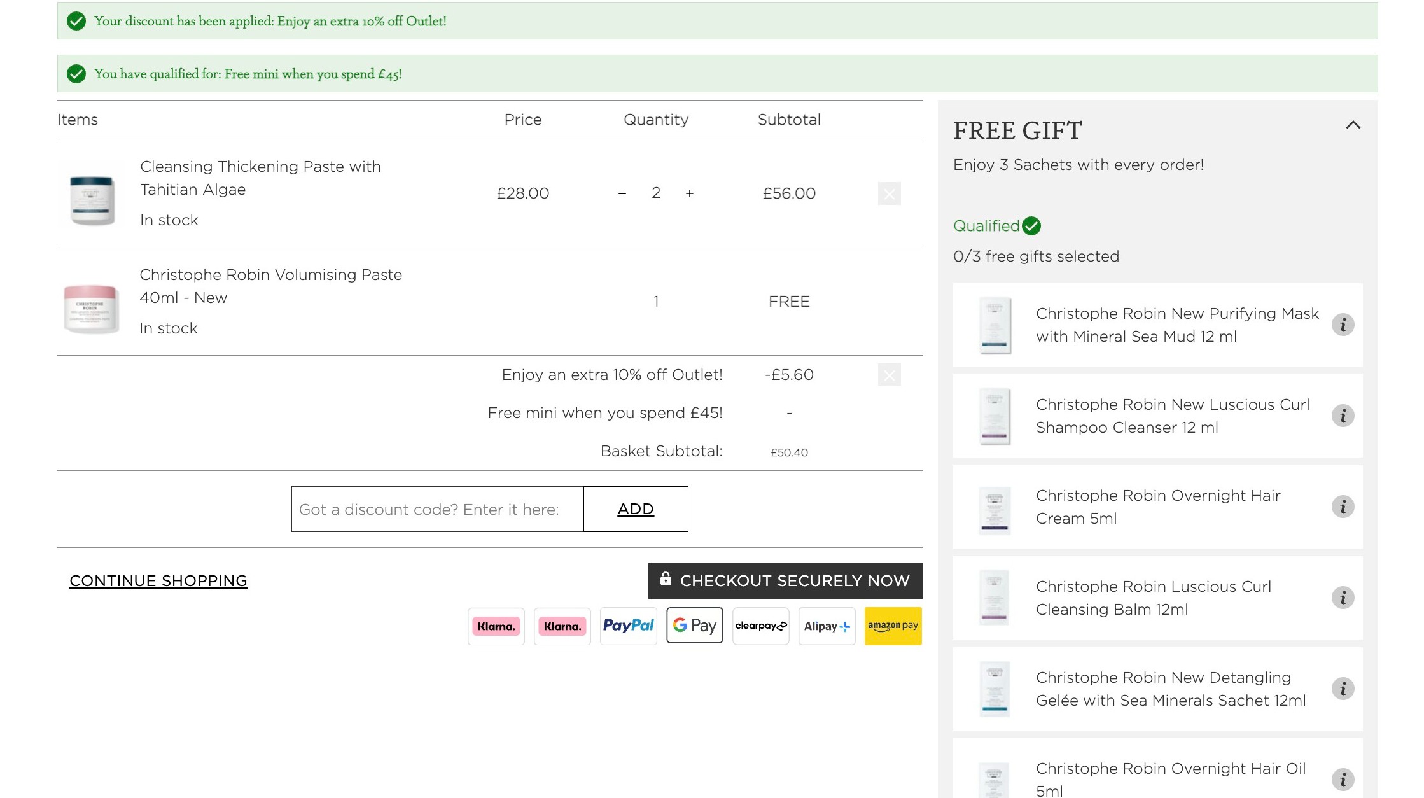This screenshot has height=798, width=1424.
Task: Open info for Purifying Mask sachet
Action: click(x=1343, y=325)
